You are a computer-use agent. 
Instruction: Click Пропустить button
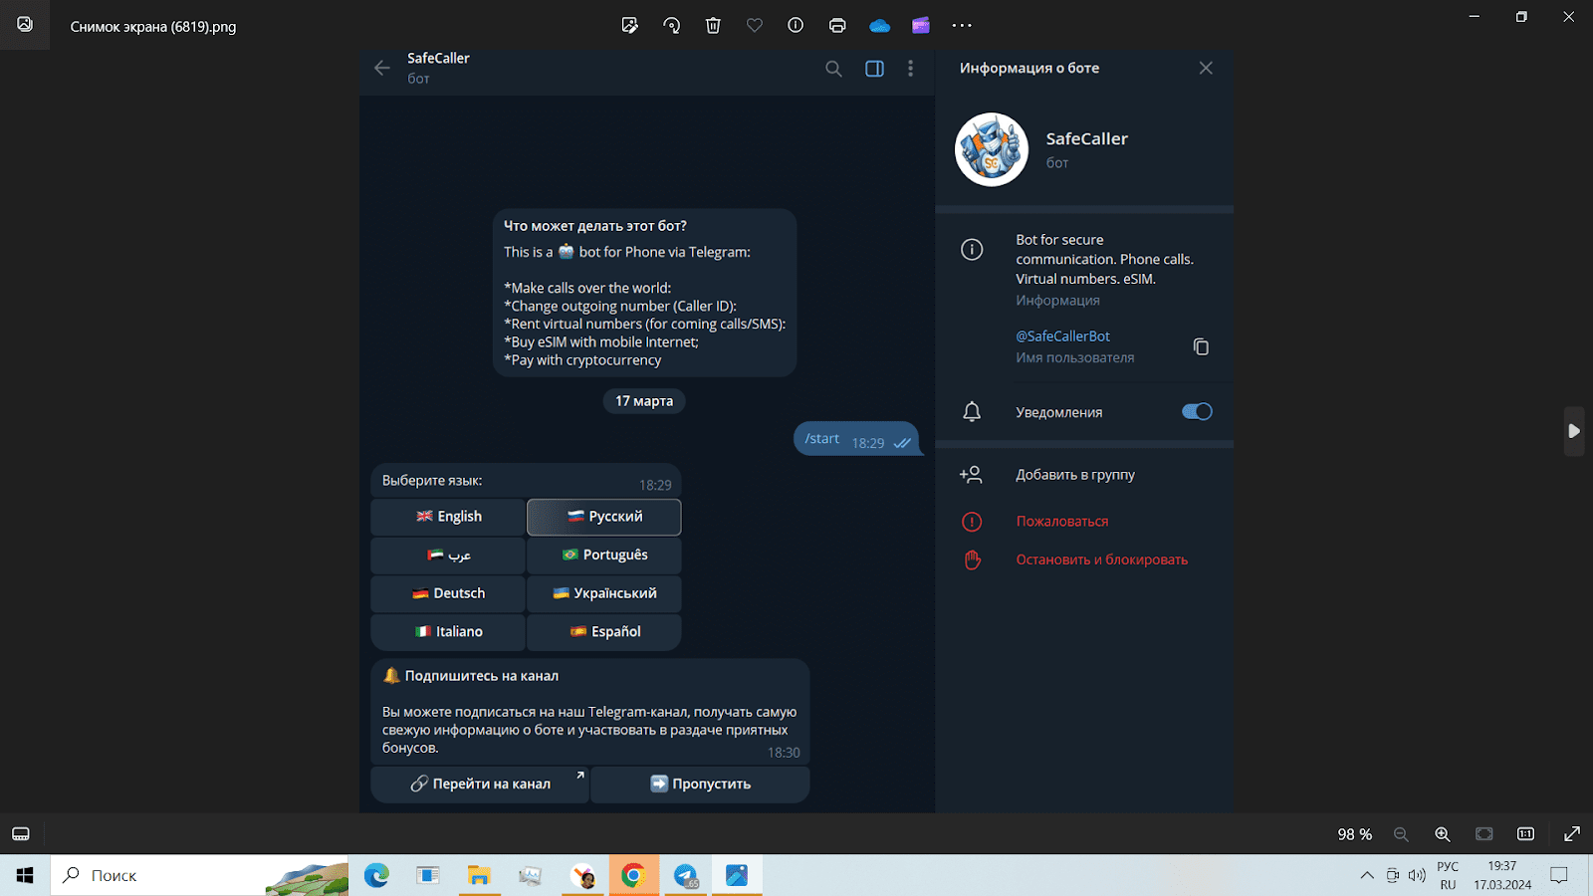[700, 784]
